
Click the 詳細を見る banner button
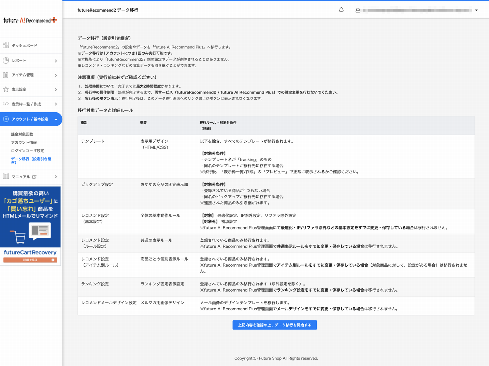30,260
